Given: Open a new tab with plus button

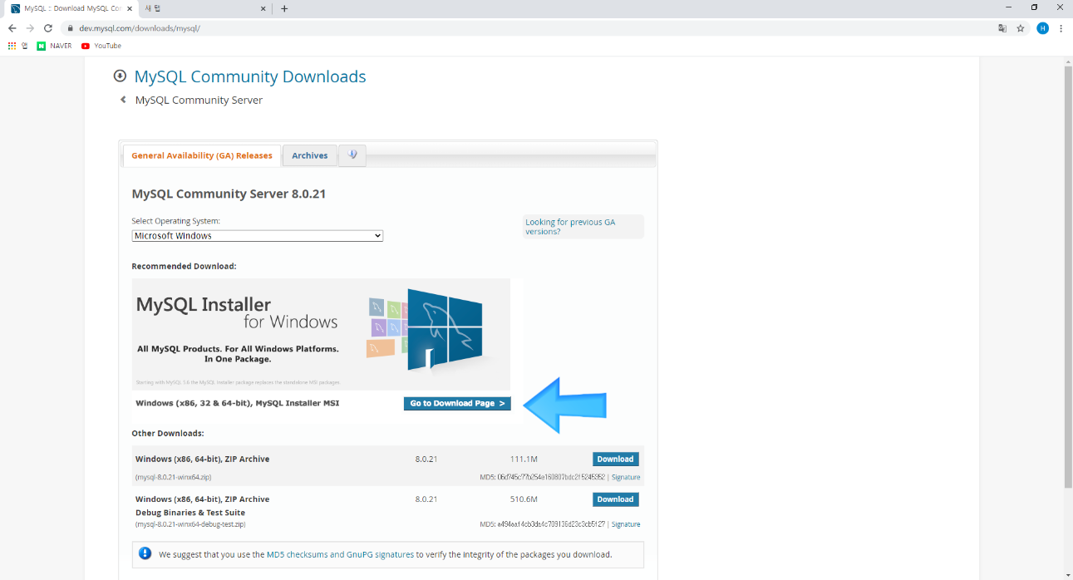Looking at the screenshot, I should click(x=284, y=8).
